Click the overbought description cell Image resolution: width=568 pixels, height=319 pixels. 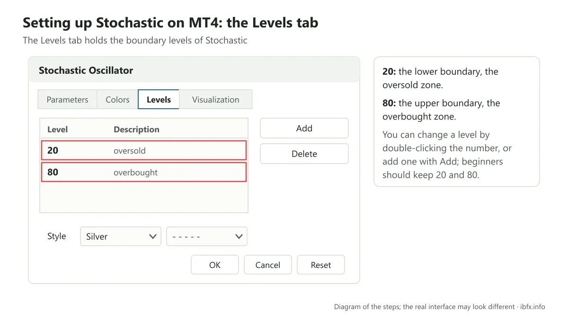[136, 172]
